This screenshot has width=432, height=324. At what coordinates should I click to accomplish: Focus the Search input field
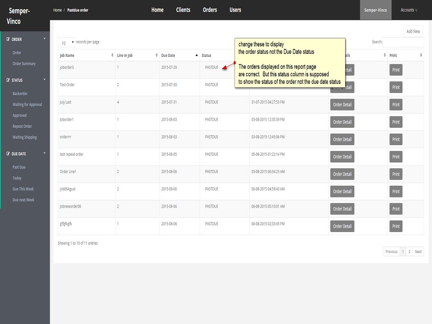pyautogui.click(x=403, y=42)
